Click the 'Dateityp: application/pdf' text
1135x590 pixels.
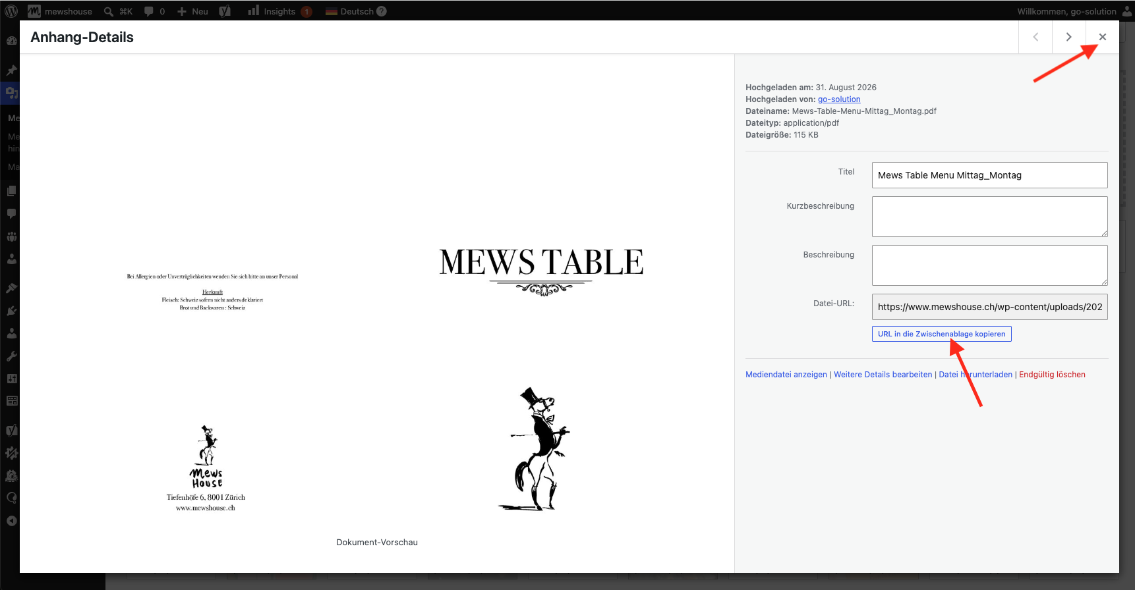792,123
